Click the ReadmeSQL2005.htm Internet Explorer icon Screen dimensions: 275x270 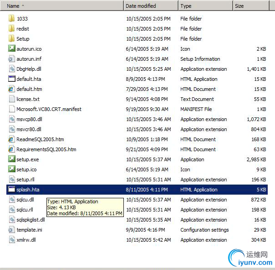[11, 139]
